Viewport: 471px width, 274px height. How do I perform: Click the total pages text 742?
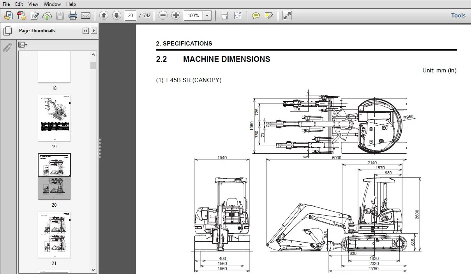click(147, 16)
